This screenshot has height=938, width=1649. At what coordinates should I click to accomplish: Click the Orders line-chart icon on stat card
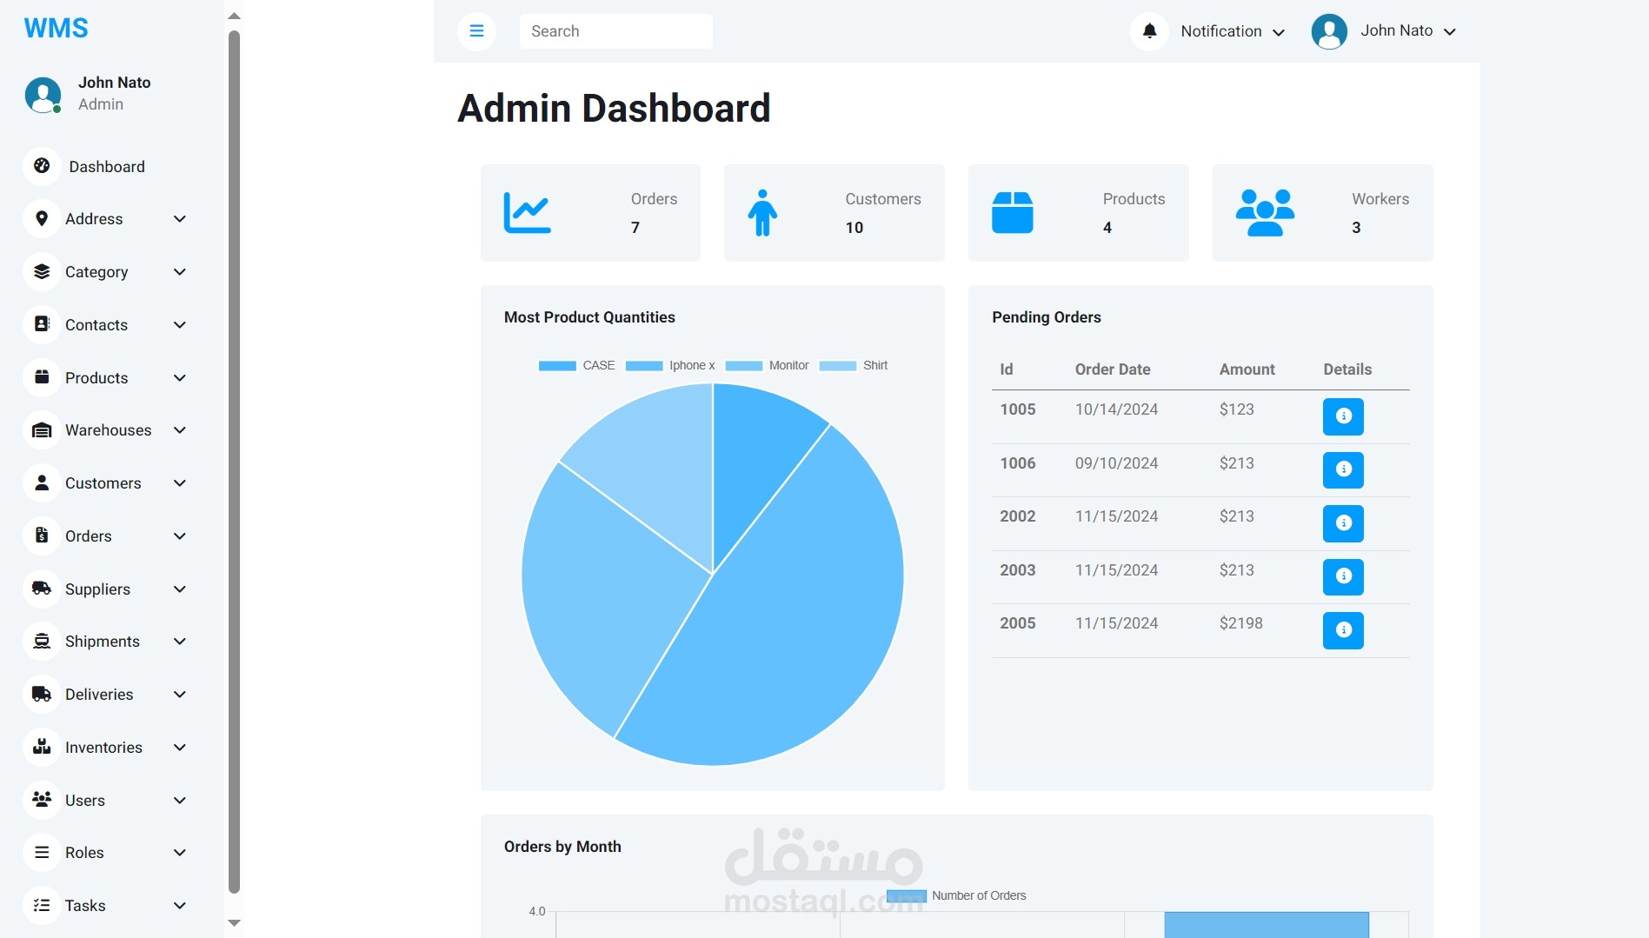(528, 213)
